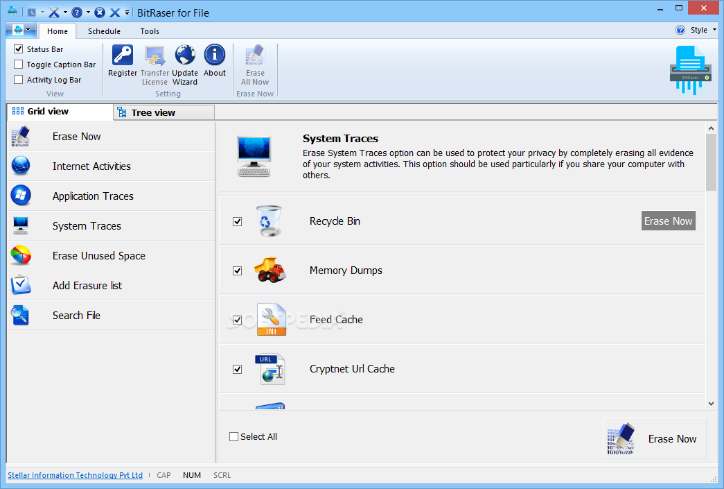The height and width of the screenshot is (489, 724).
Task: Click the scrollbar up arrow
Action: click(711, 128)
